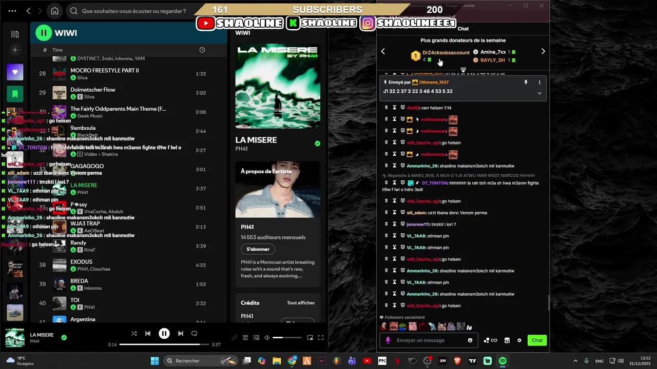657x369 pixels.
Task: Go to Spotify Home icon
Action: [x=54, y=11]
